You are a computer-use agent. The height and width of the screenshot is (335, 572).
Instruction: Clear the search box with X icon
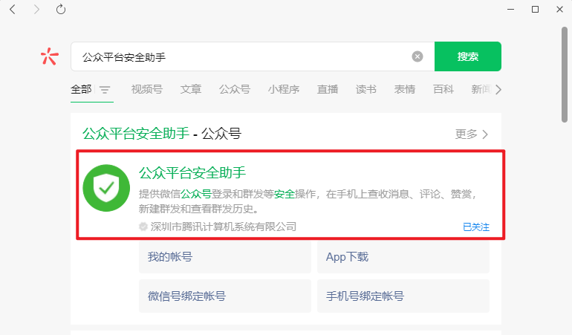pos(417,56)
